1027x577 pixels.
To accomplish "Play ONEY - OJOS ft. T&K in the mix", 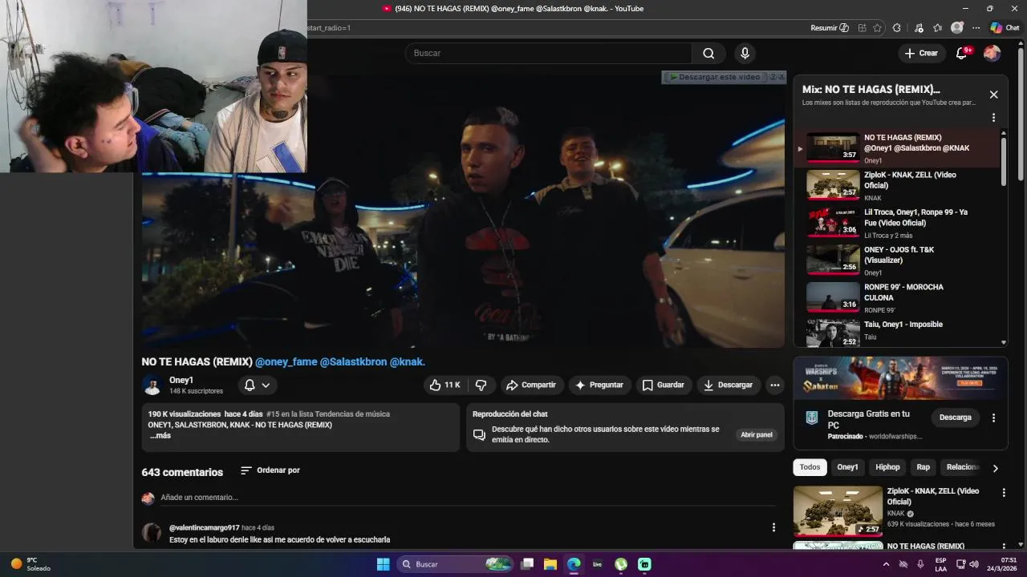I will point(897,260).
